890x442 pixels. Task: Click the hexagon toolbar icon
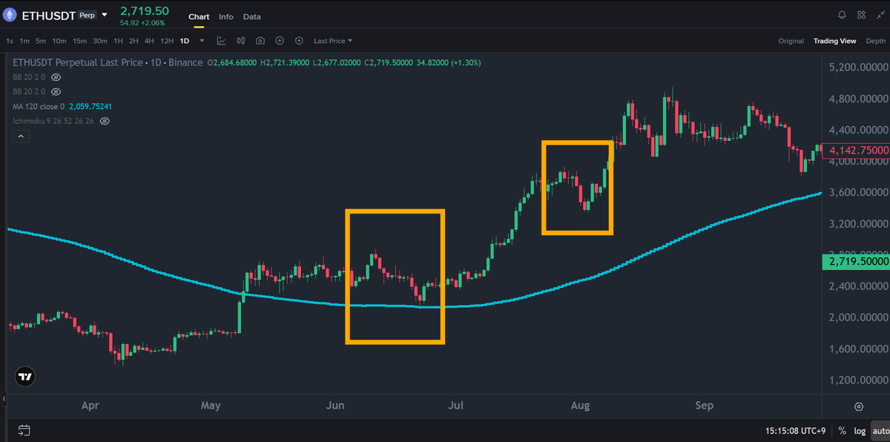coord(299,41)
